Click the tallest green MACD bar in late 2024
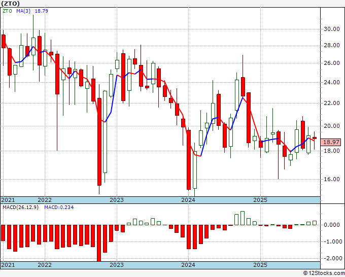Screen dimensions: 345x277 (243, 218)
